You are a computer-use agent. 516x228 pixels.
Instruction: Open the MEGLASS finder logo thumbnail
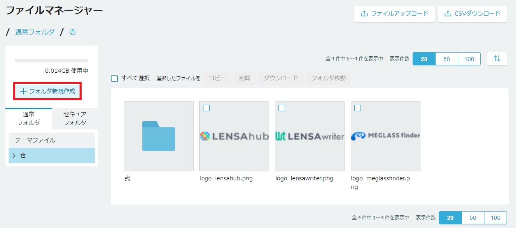pos(386,136)
